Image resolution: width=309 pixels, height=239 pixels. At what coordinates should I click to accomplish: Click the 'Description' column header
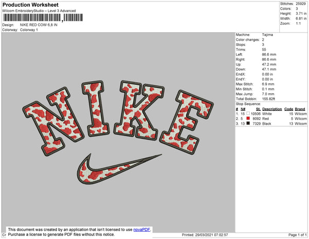[272, 109]
